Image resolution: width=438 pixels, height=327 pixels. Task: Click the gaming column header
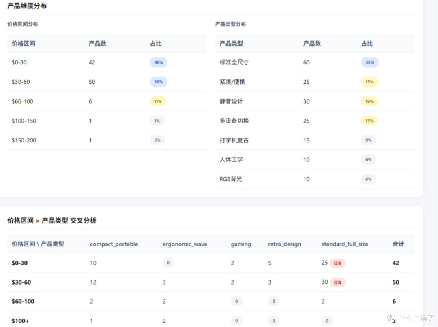241,244
